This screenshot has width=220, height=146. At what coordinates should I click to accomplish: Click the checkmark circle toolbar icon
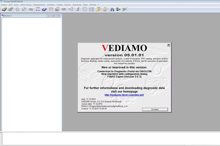(18, 9)
